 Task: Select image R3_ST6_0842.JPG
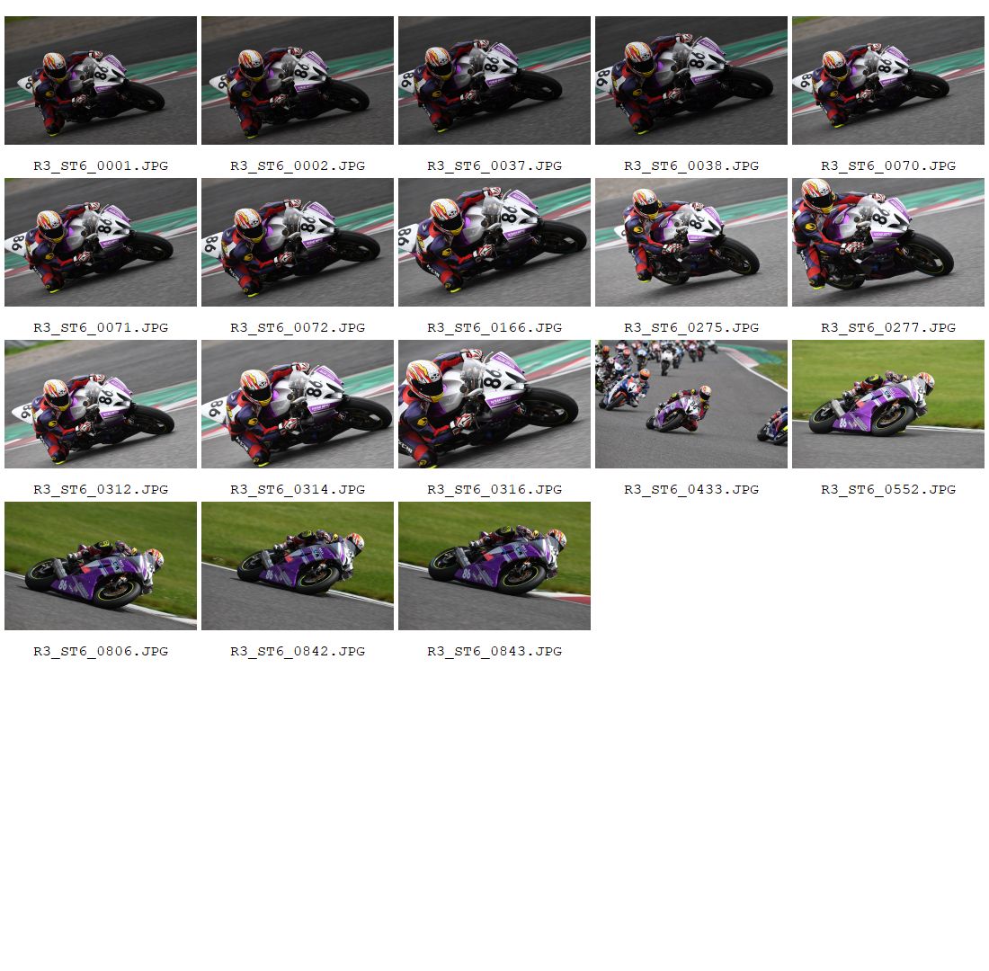[x=297, y=566]
